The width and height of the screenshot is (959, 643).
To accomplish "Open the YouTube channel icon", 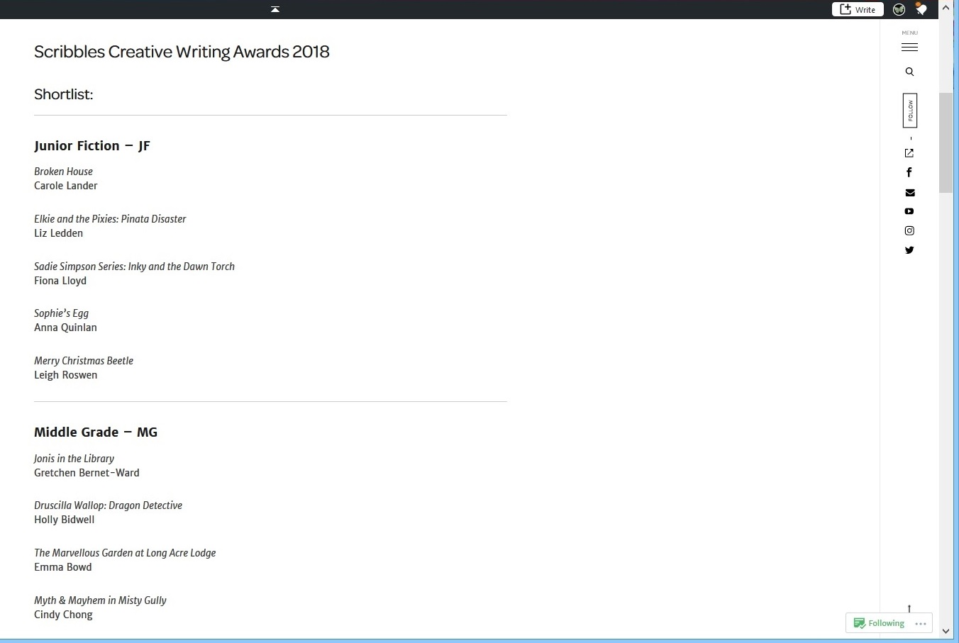I will click(x=909, y=211).
